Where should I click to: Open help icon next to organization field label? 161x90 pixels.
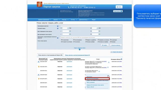(58, 38)
